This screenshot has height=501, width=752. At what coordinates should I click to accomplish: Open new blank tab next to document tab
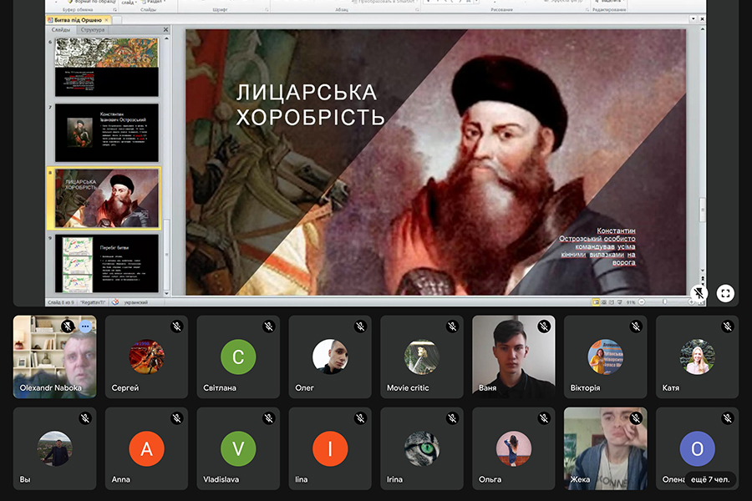coord(117,20)
